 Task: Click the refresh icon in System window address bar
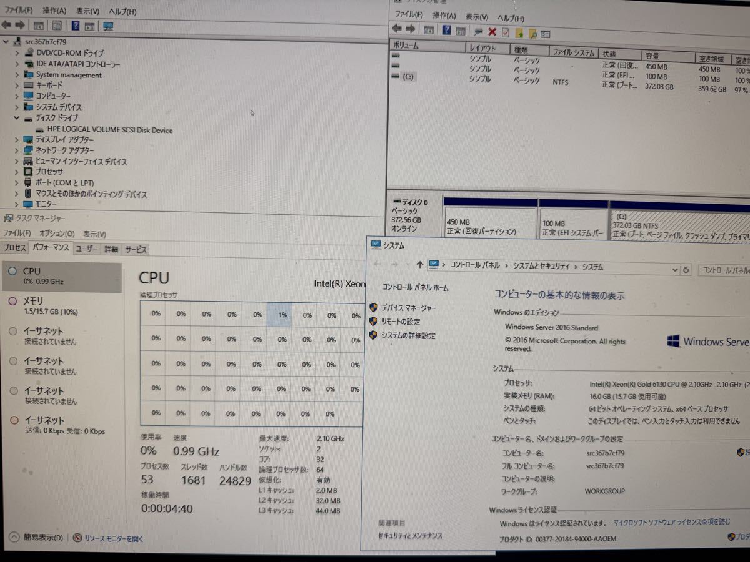click(686, 270)
